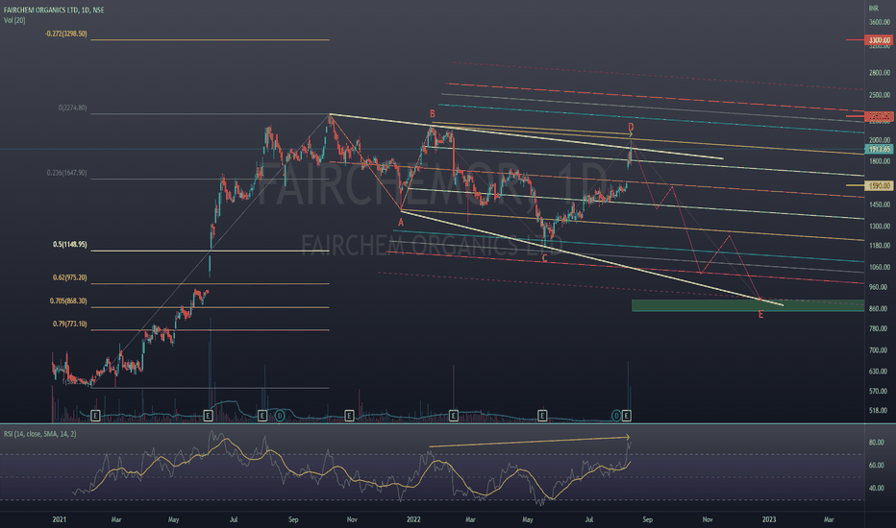Click the 80.00 level on RSI axis
Screen dimensions: 896x528
(877, 443)
